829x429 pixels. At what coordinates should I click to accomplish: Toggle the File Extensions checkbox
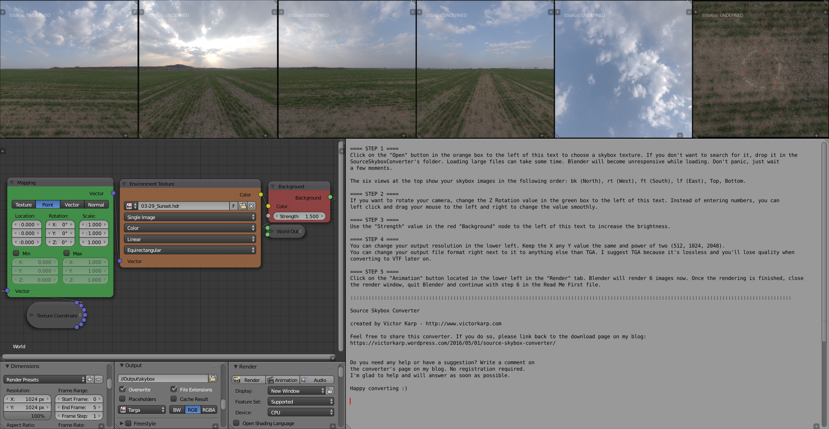click(174, 389)
